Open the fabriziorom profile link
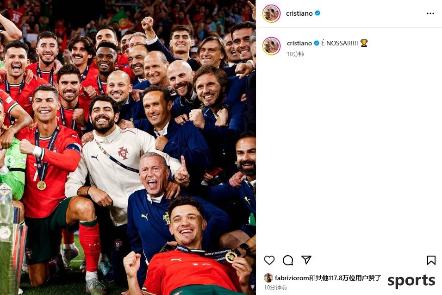The image size is (442, 295). (292, 278)
